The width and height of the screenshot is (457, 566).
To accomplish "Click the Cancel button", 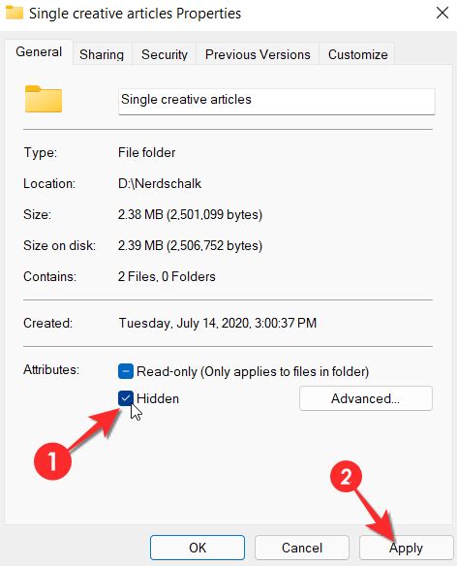I will coord(302,548).
